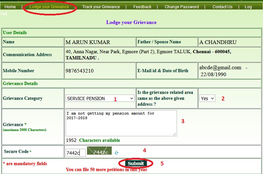Viewport: 263px width, 174px height.
Task: Expand the Yes address dropdown
Action: 207,98
